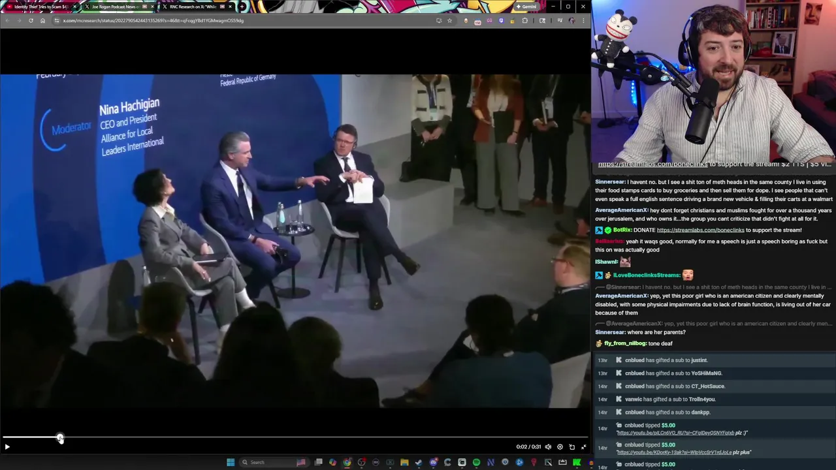Mute the video with the speaker icon
The image size is (836, 470).
pos(548,447)
